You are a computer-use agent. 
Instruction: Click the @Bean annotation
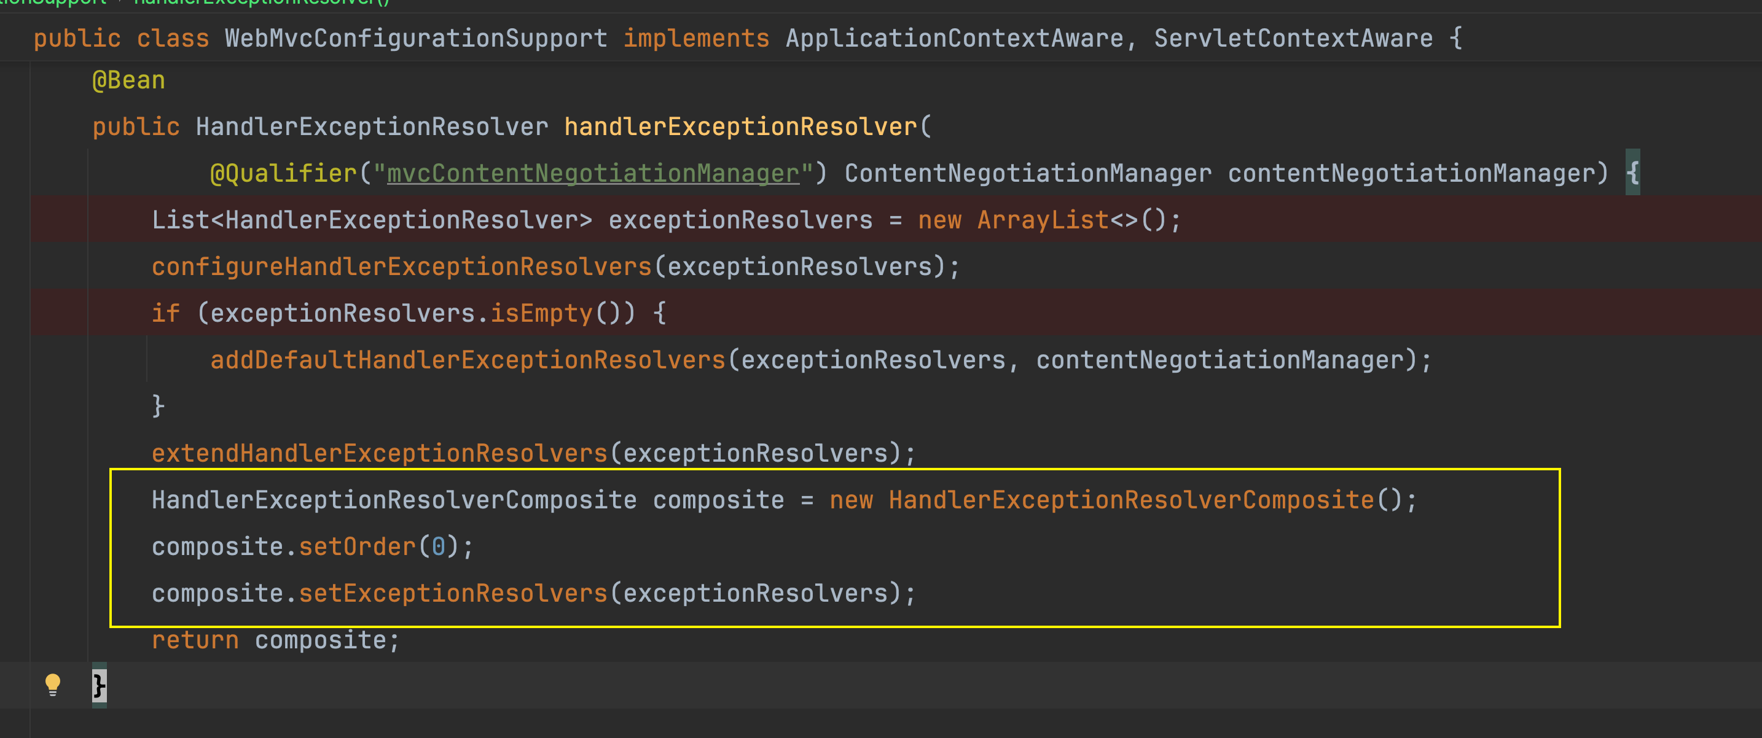(128, 80)
